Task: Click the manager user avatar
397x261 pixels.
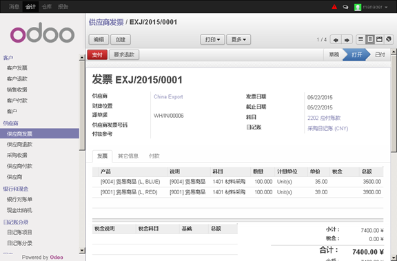Action: (x=358, y=7)
